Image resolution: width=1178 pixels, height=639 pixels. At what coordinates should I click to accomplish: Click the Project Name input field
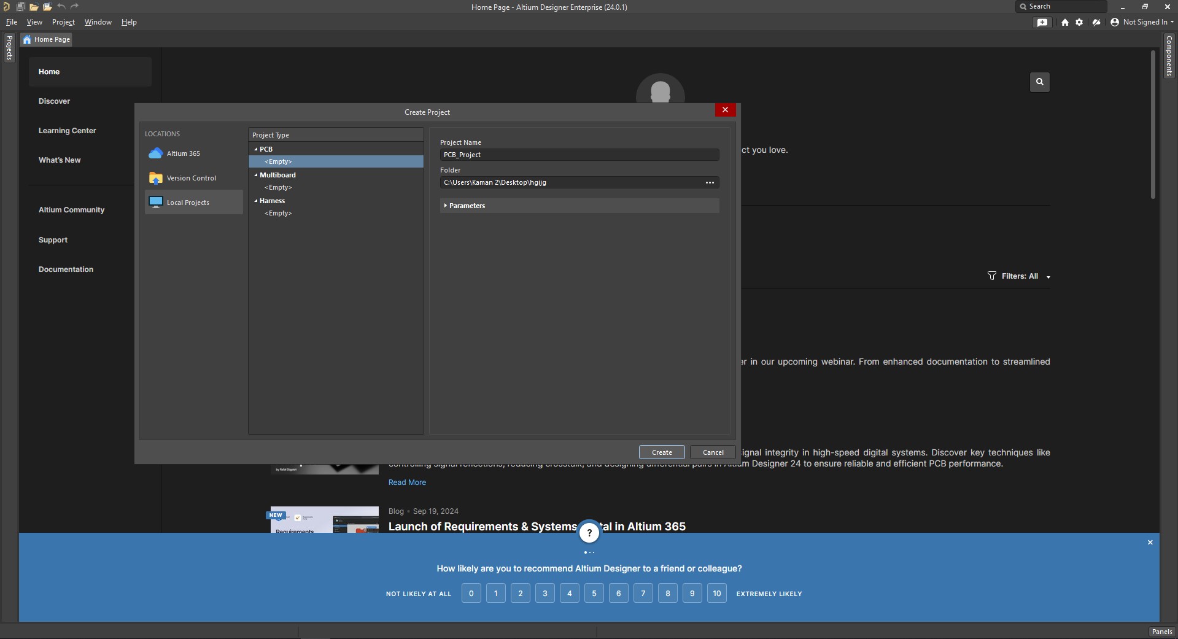[579, 155]
